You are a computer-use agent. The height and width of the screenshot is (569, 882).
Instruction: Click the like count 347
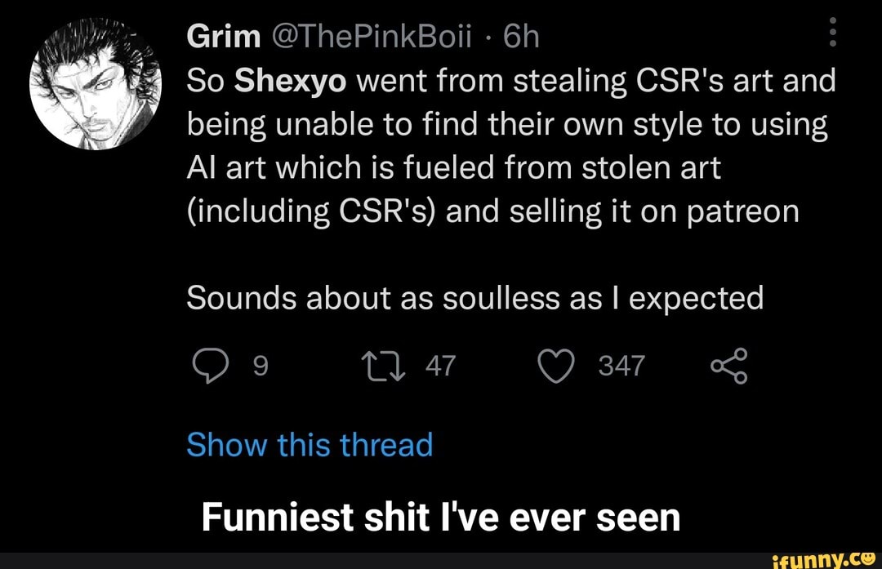(621, 366)
